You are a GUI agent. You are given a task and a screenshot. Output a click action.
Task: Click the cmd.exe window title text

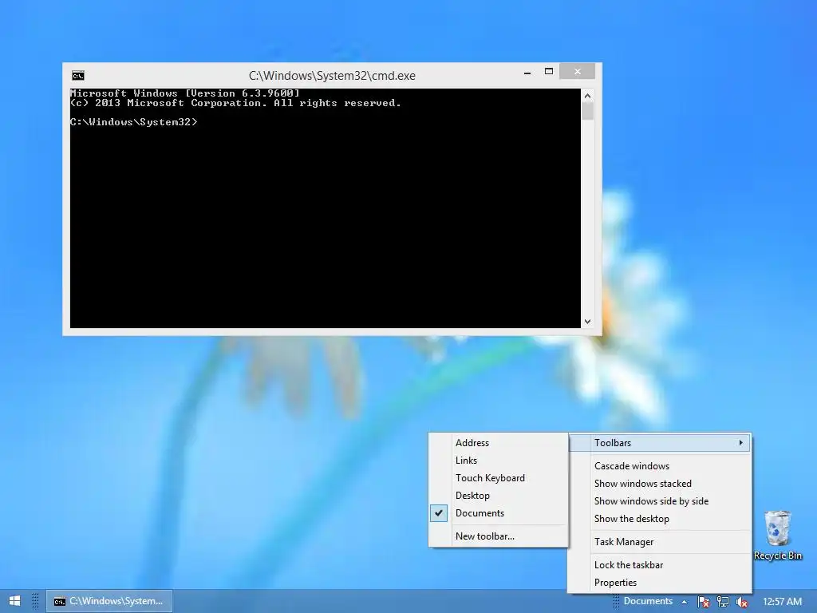(332, 76)
